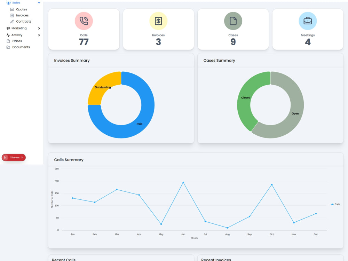Open Invoices in the sidebar

22,15
